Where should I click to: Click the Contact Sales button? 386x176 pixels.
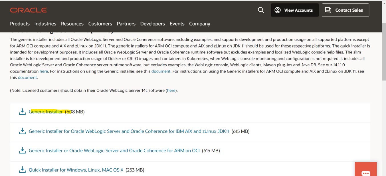coord(345,10)
